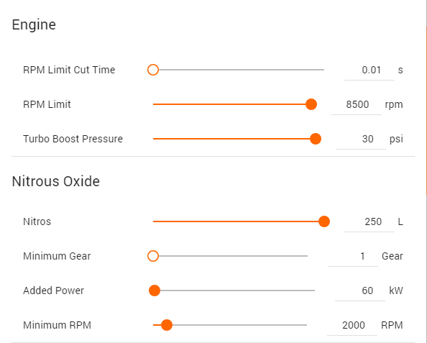Edit the Nitros 250 L field
This screenshot has width=427, height=343.
point(369,222)
